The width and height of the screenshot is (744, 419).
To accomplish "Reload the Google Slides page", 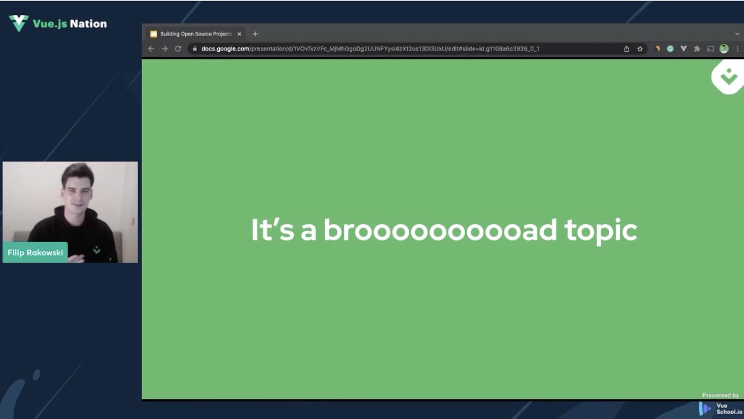I will point(178,49).
